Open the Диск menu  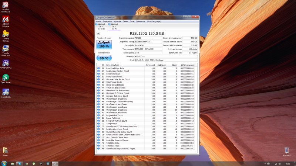point(132,22)
